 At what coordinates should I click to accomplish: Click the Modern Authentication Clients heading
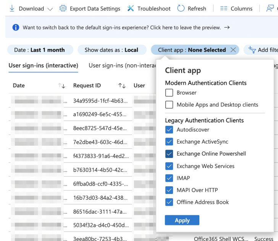pyautogui.click(x=206, y=83)
